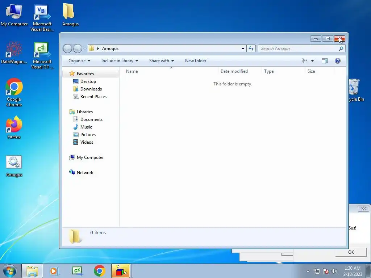
Task: Select the Amogus gear application icon
Action: point(14,166)
